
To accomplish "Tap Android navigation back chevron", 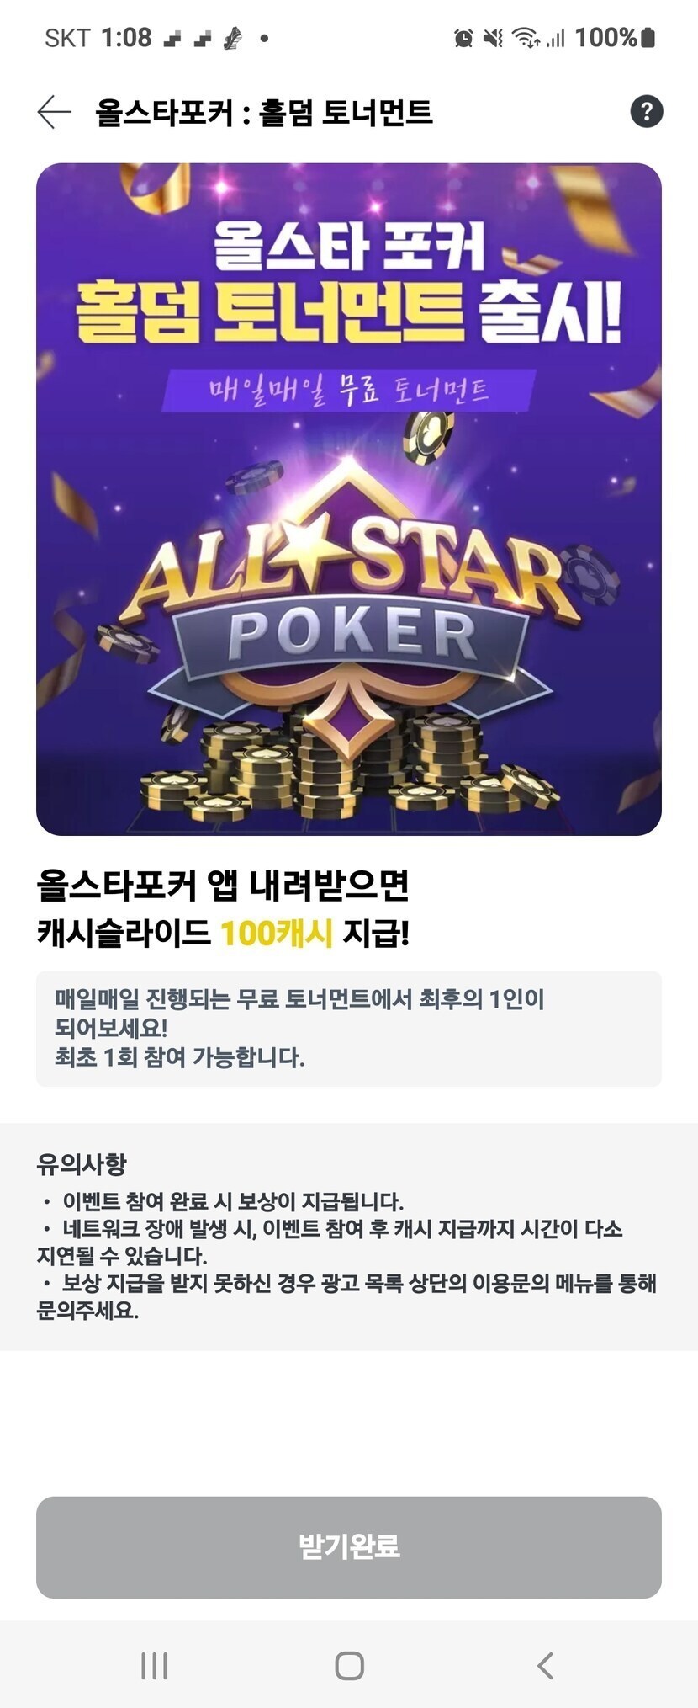I will [545, 1665].
